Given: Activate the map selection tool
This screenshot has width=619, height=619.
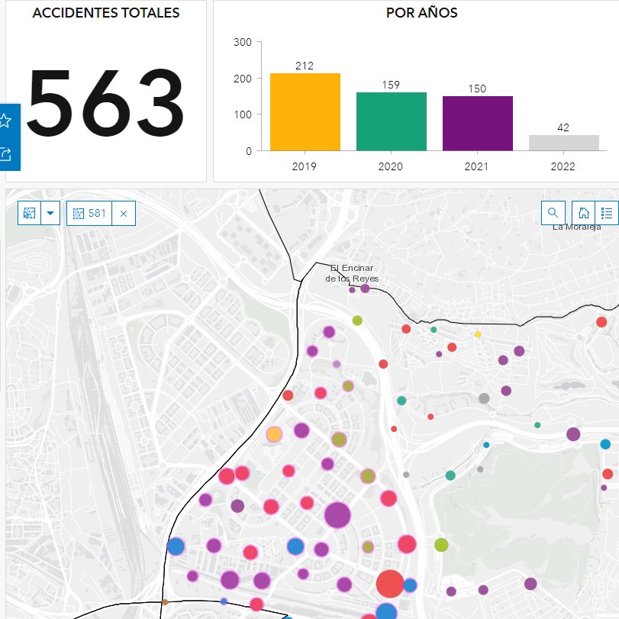Looking at the screenshot, I should click(29, 213).
